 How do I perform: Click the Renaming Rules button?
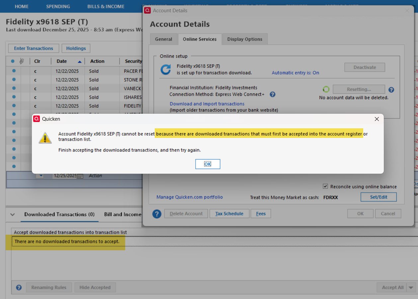click(49, 287)
